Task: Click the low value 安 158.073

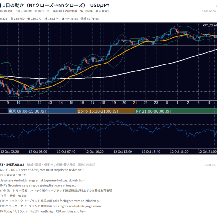Action: point(34,19)
